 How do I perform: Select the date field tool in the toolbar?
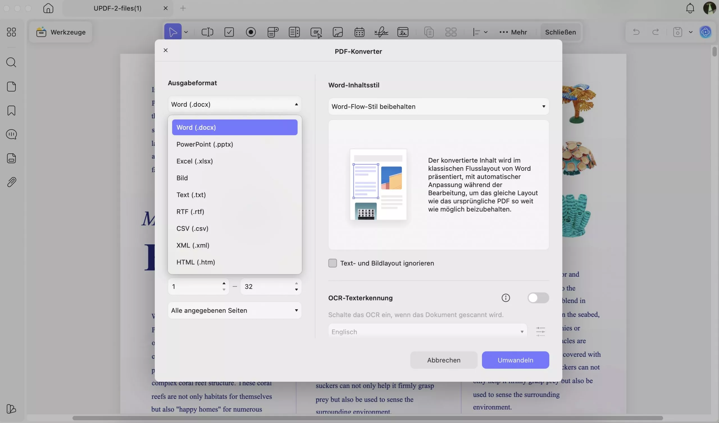click(x=359, y=32)
